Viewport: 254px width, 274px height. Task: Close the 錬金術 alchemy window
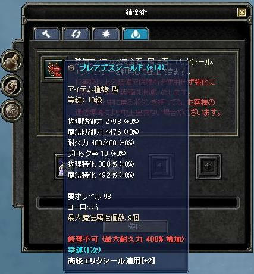tap(242, 13)
